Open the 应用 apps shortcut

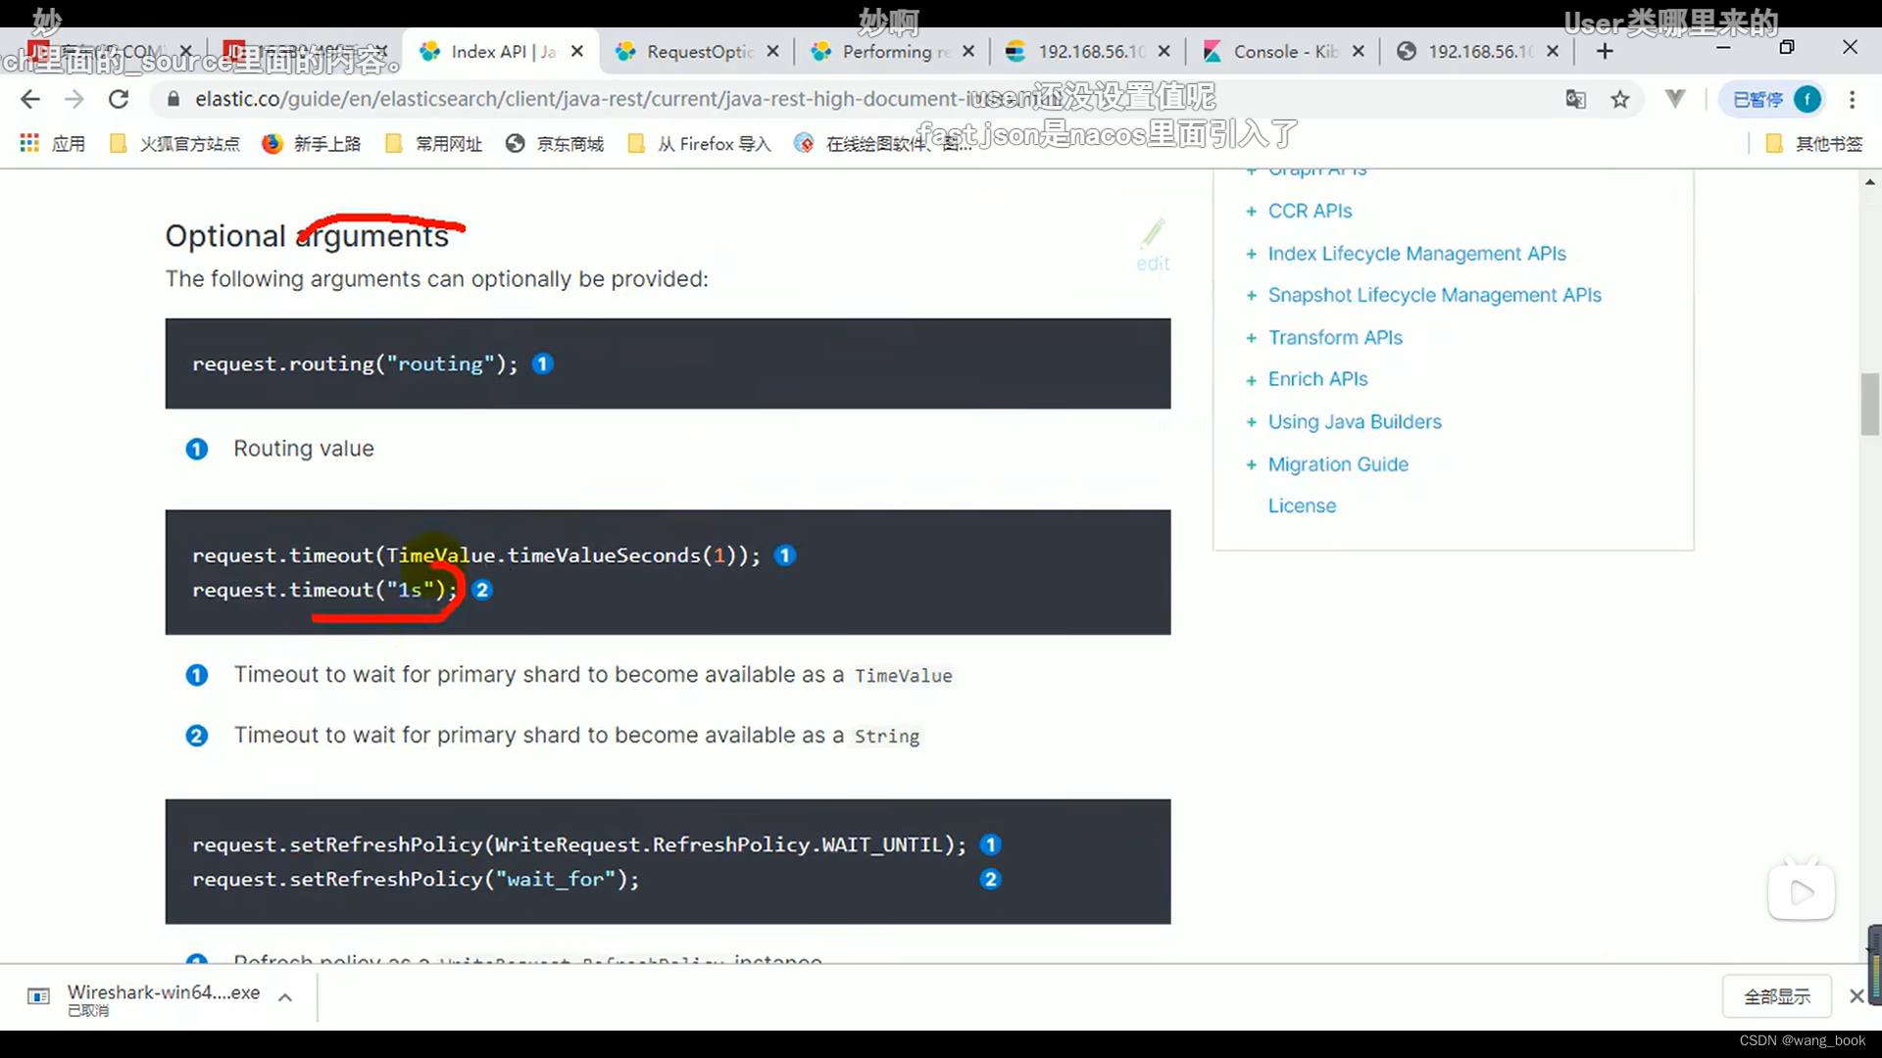coord(52,144)
